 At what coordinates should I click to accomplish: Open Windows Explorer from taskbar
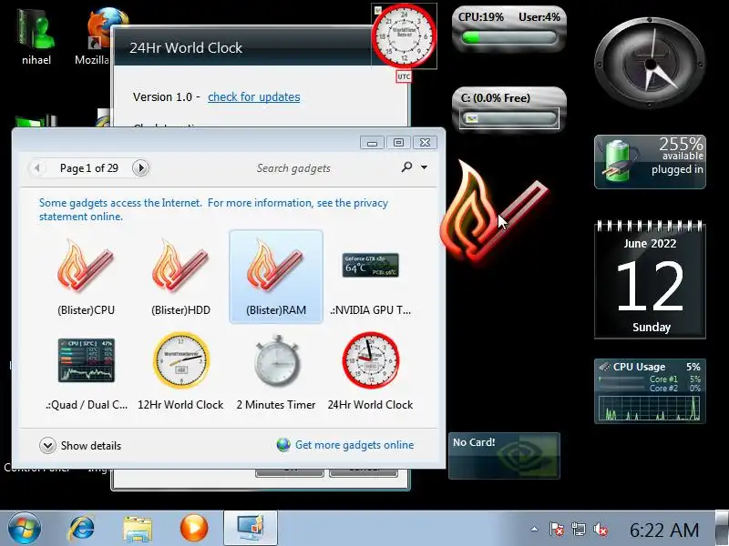point(138,529)
